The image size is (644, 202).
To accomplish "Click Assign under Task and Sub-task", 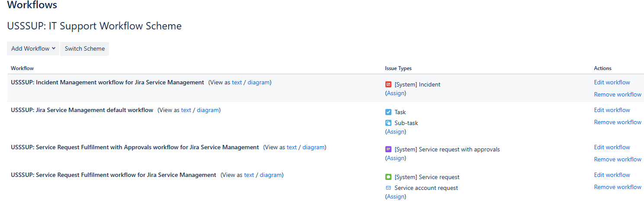I will [x=396, y=131].
